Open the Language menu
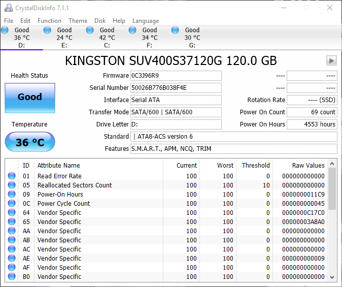Viewport: 342px width, 287px height. [146, 21]
